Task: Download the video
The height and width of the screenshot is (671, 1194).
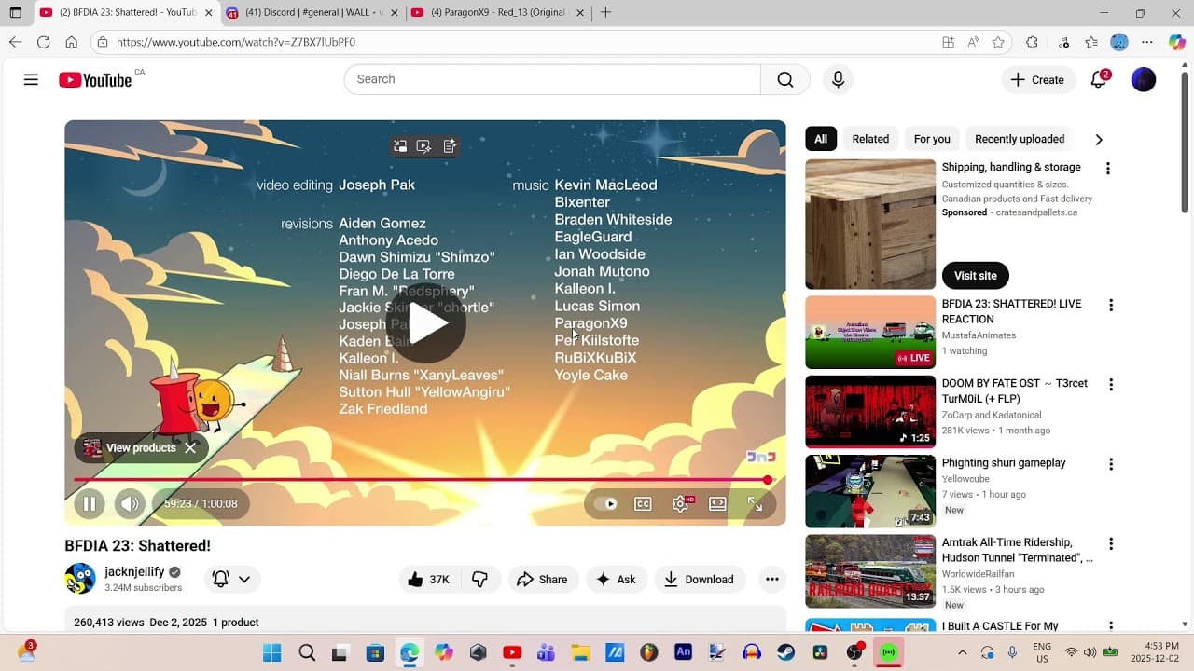Action: click(700, 579)
